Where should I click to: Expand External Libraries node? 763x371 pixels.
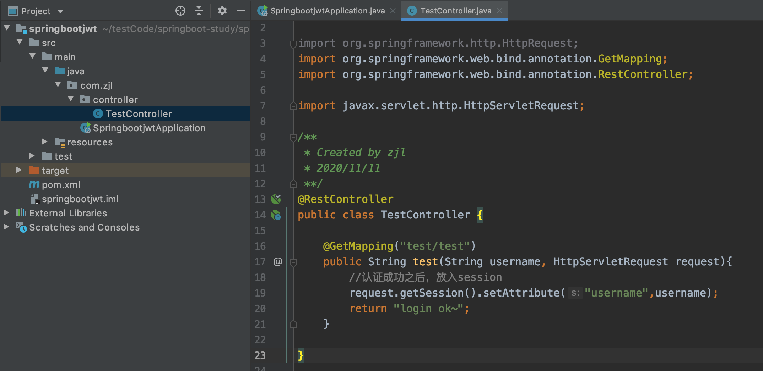click(6, 212)
